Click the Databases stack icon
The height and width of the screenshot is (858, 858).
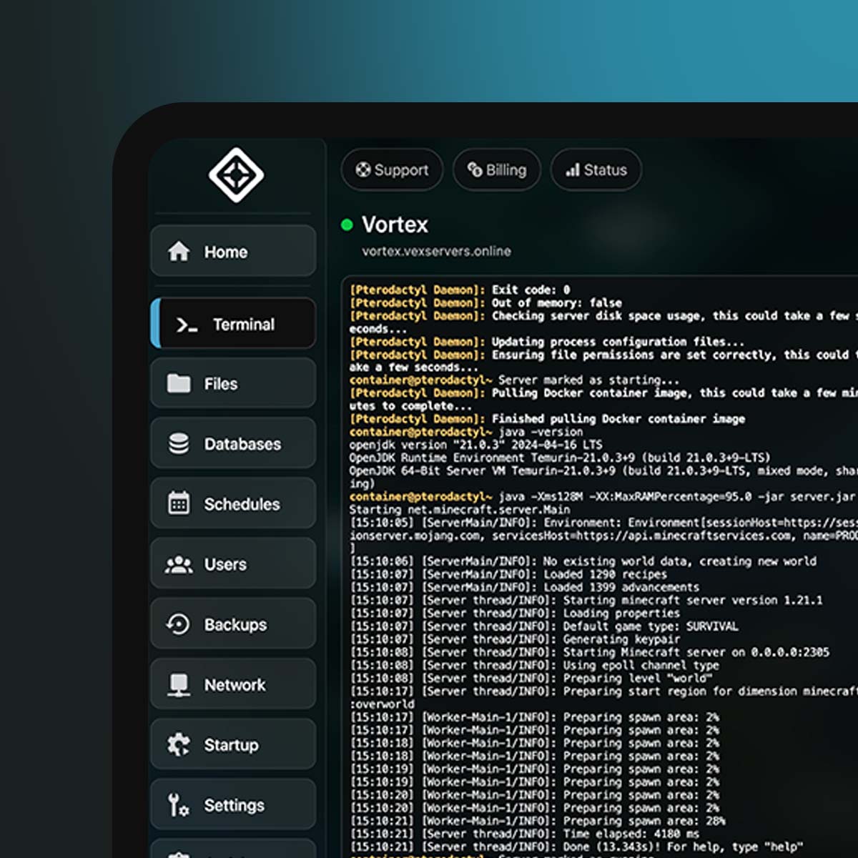point(179,444)
